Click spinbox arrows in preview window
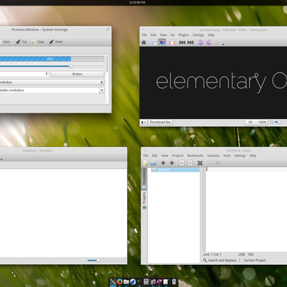This screenshot has height=287, width=287. click(47, 74)
